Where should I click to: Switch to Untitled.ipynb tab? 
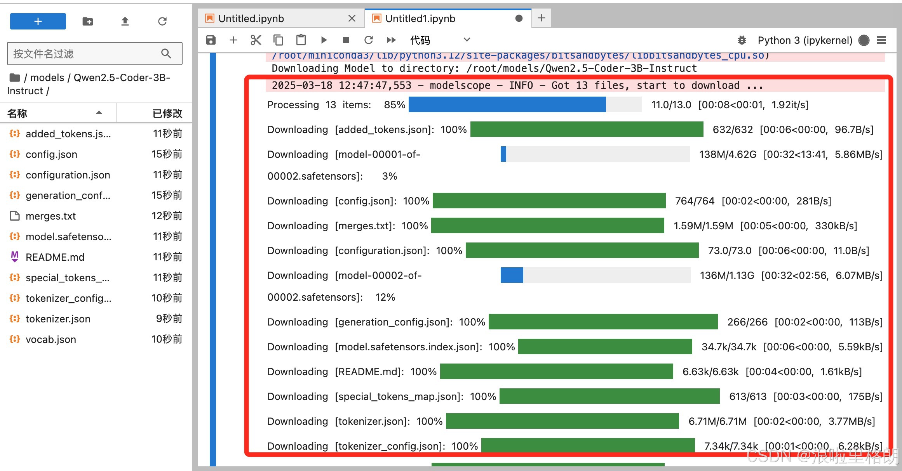tap(251, 19)
